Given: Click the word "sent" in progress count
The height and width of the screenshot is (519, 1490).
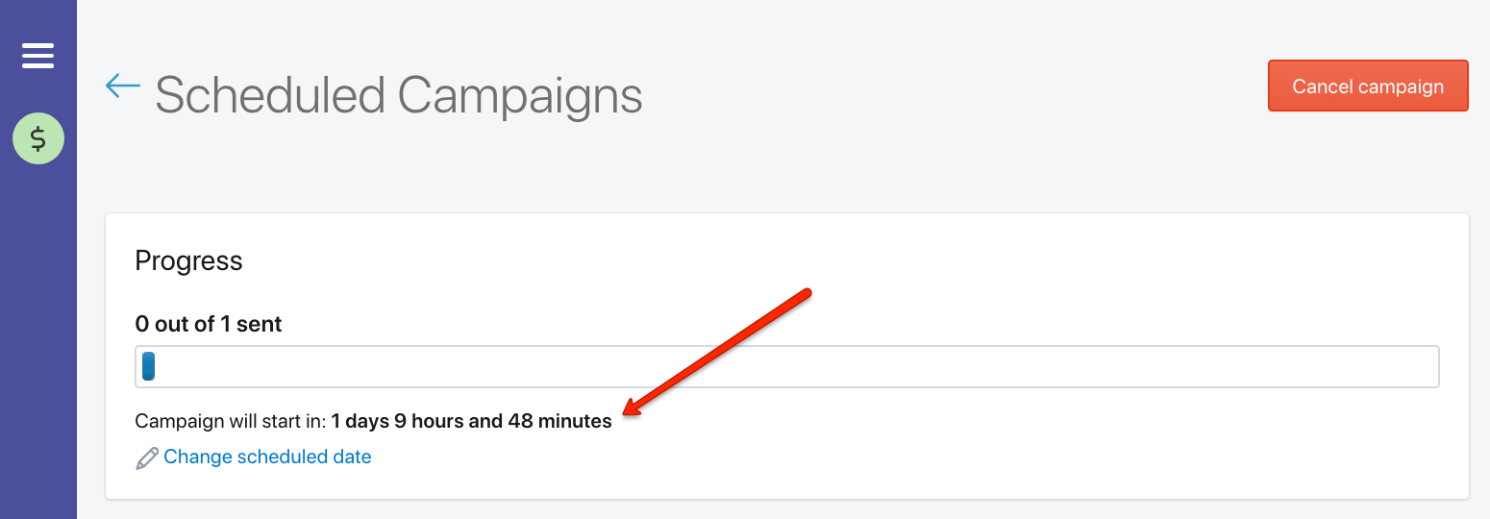Looking at the screenshot, I should 260,324.
